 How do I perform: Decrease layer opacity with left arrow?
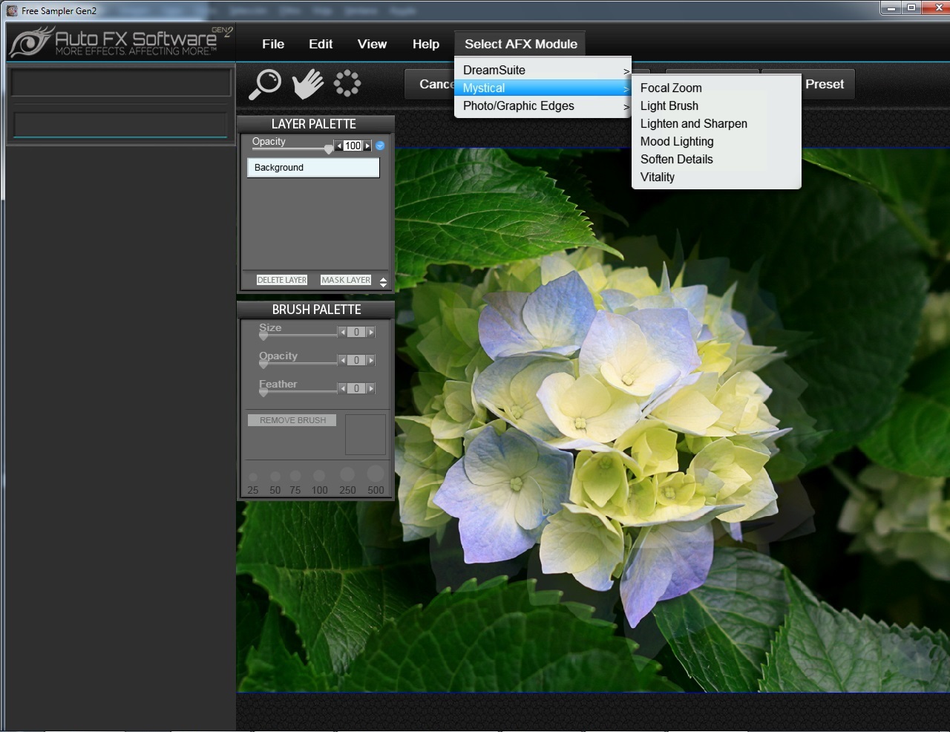coord(338,146)
